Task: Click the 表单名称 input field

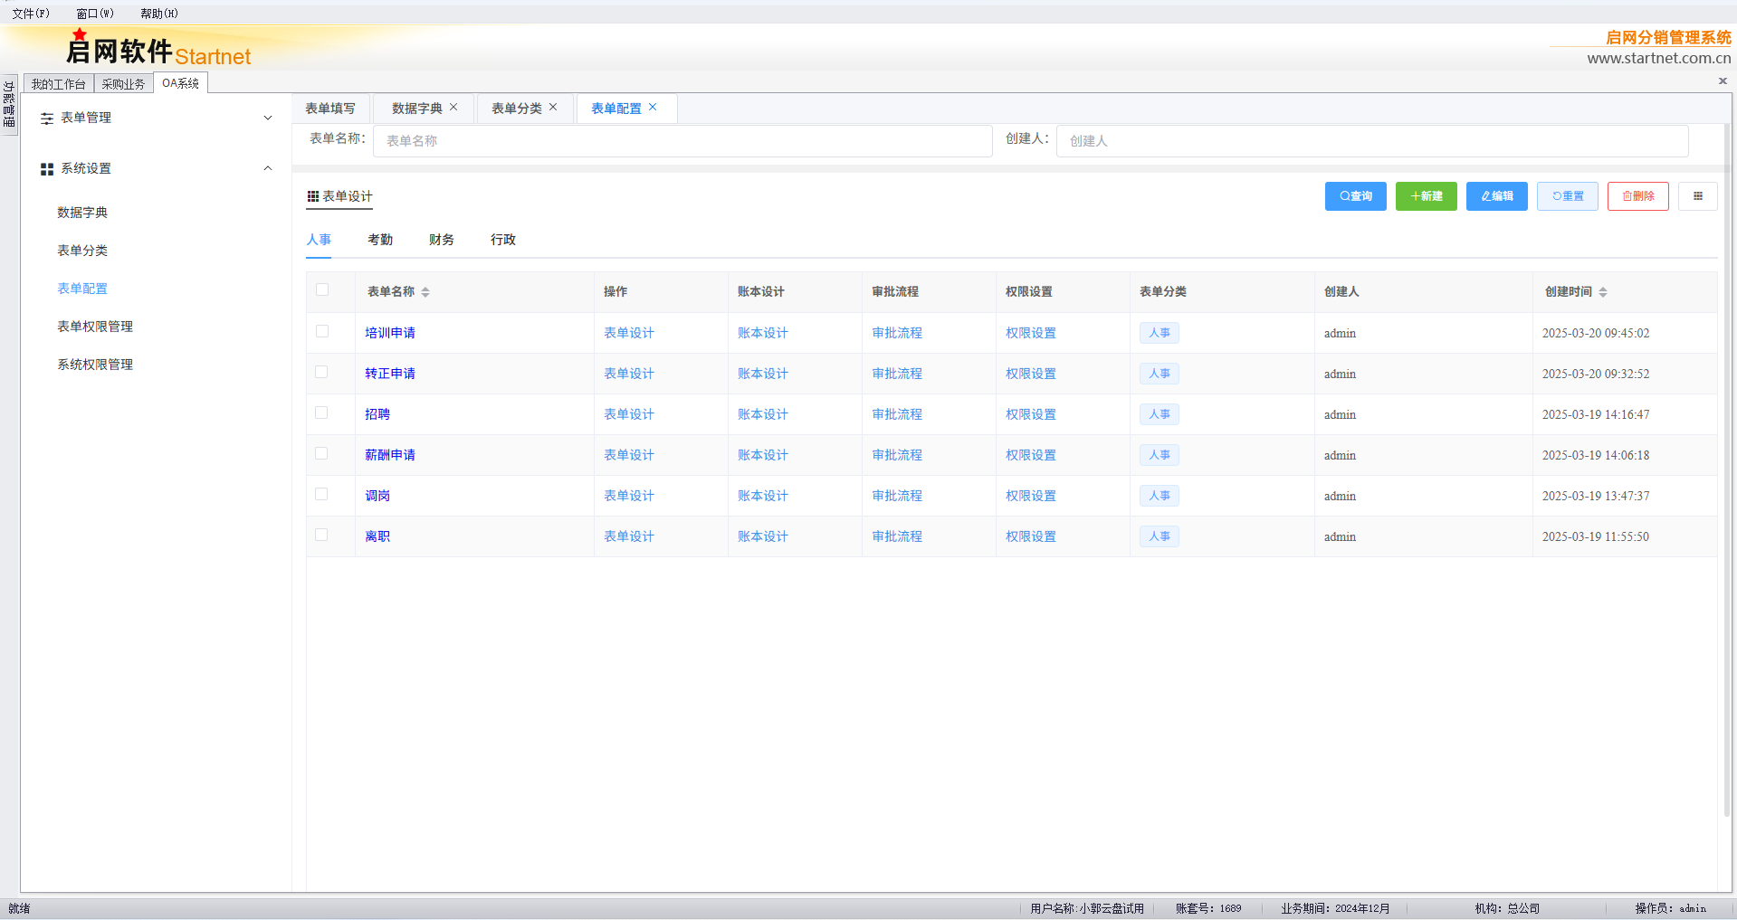Action: pos(682,141)
